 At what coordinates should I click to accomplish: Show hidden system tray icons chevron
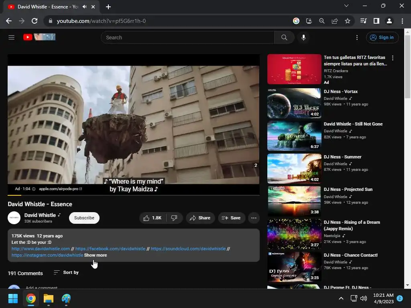pos(341,298)
